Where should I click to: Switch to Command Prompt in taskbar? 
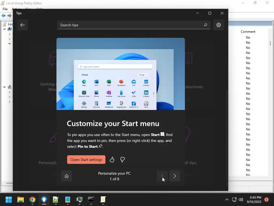pyautogui.click(x=91, y=200)
